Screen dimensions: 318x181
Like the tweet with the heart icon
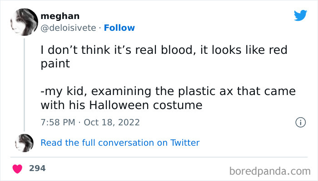pos(18,168)
